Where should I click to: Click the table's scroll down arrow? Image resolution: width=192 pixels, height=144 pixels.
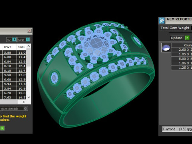tap(28, 97)
